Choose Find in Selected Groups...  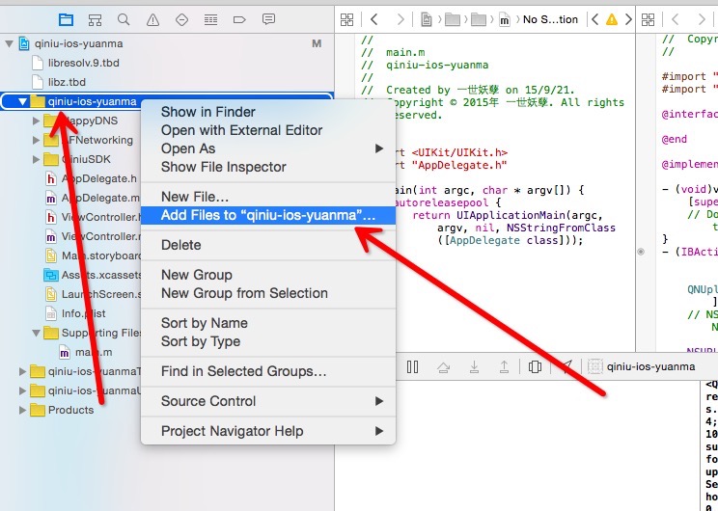coord(268,371)
